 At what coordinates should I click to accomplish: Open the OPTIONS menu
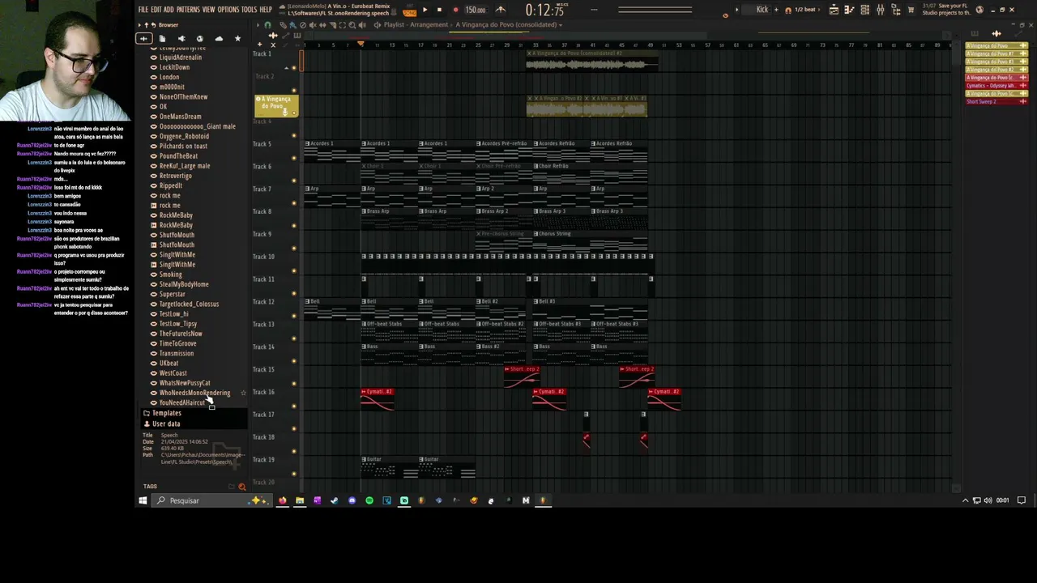(228, 10)
